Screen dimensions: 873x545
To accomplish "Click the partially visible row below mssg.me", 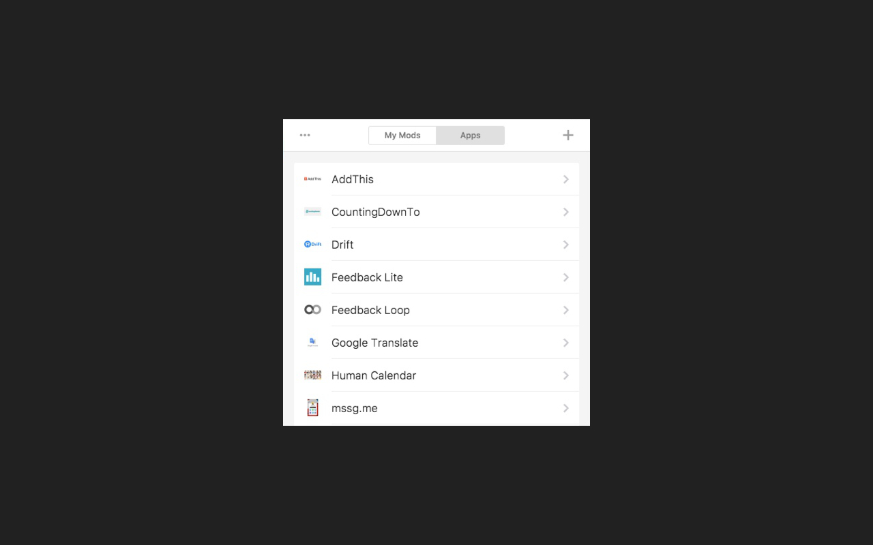I will pos(436,424).
